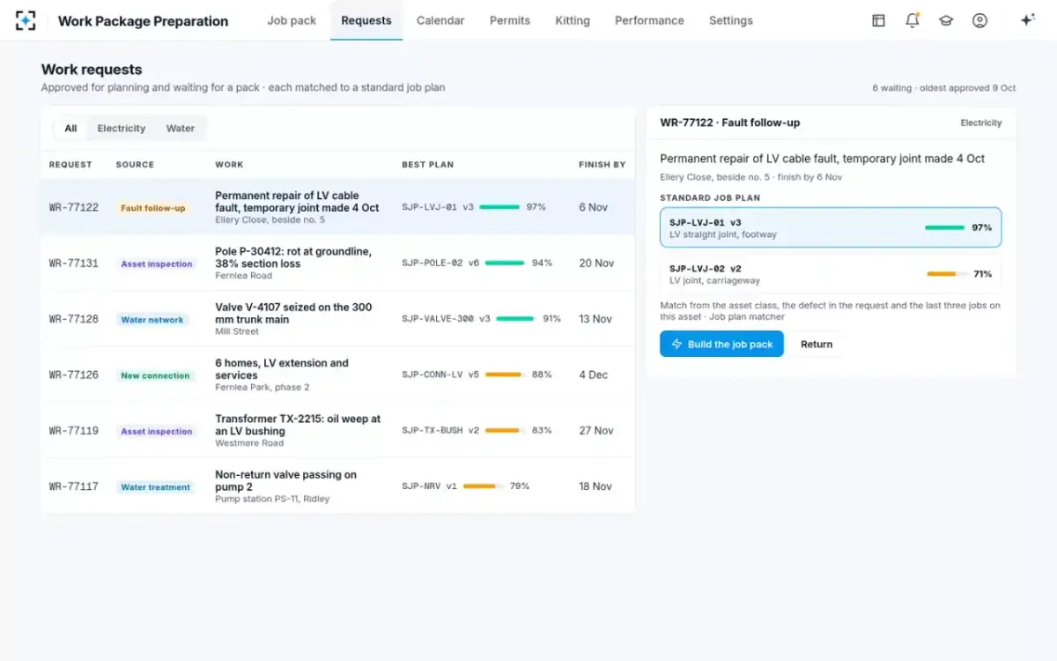Open the learning cap icon
The width and height of the screenshot is (1057, 661).
click(x=946, y=20)
